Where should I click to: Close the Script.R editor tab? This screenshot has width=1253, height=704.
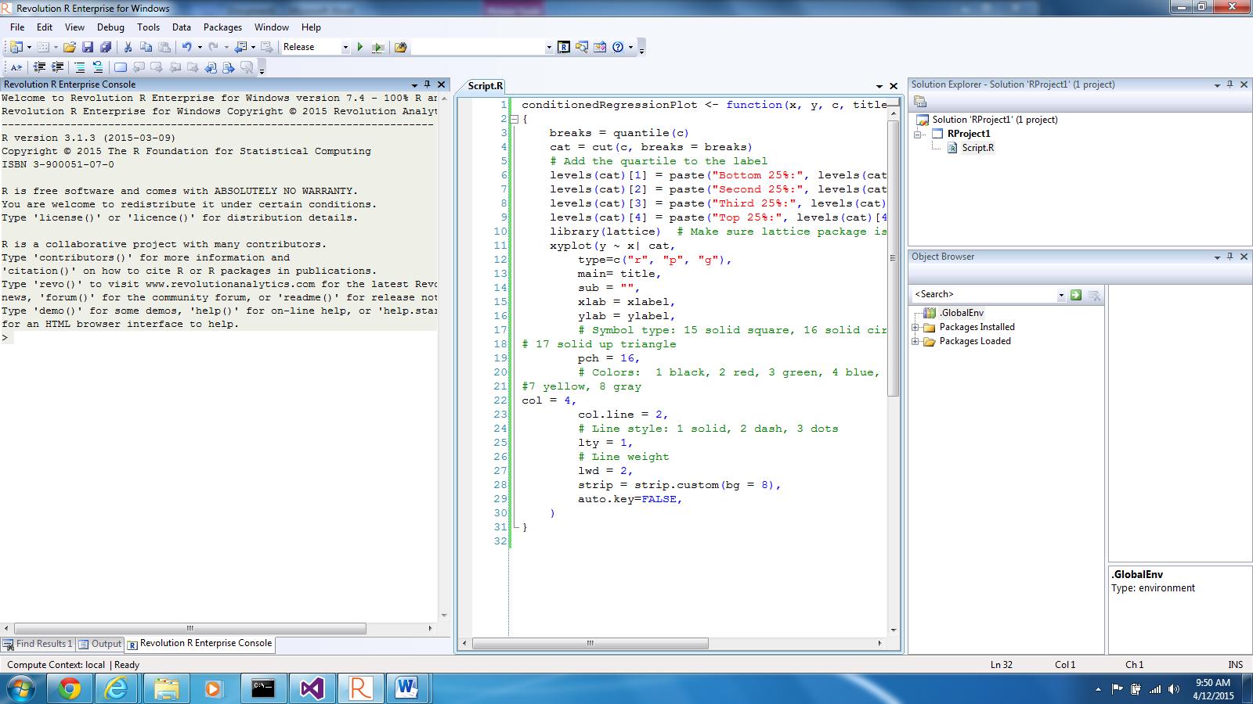(x=893, y=86)
